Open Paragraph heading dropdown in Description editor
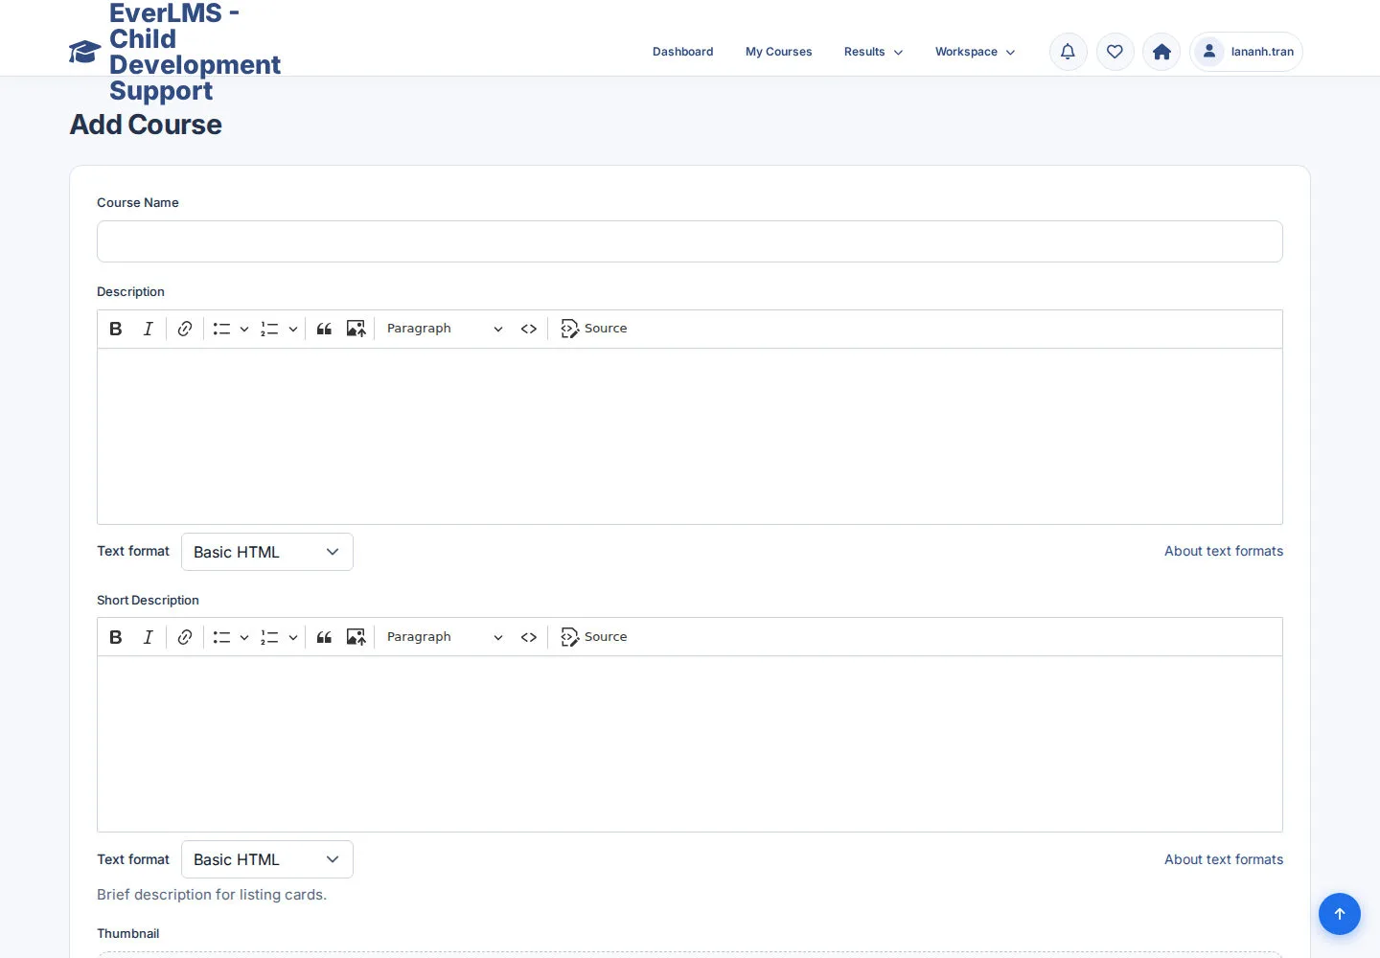The height and width of the screenshot is (958, 1380). [x=445, y=329]
